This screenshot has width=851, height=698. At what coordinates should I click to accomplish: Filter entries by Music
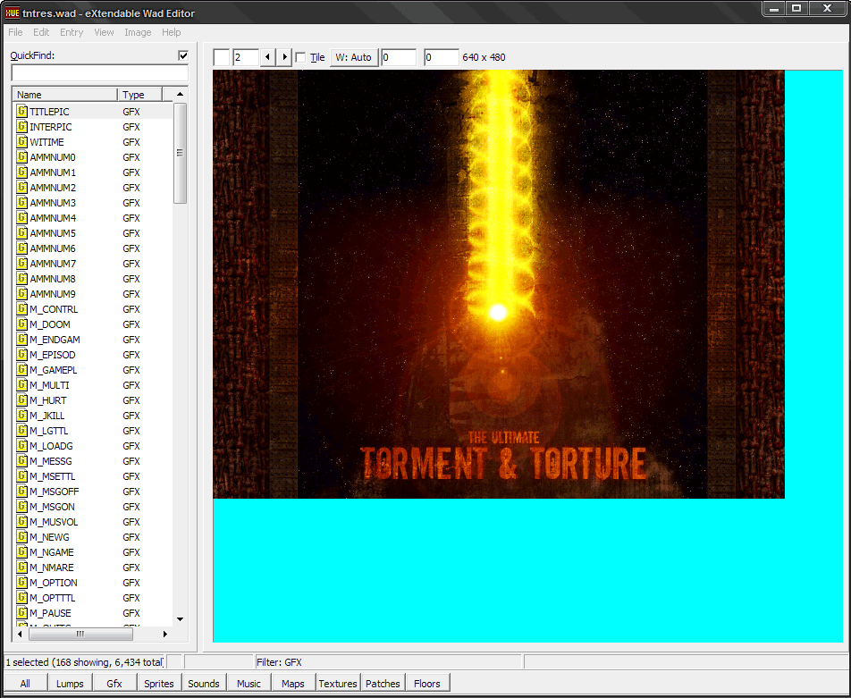tap(249, 684)
